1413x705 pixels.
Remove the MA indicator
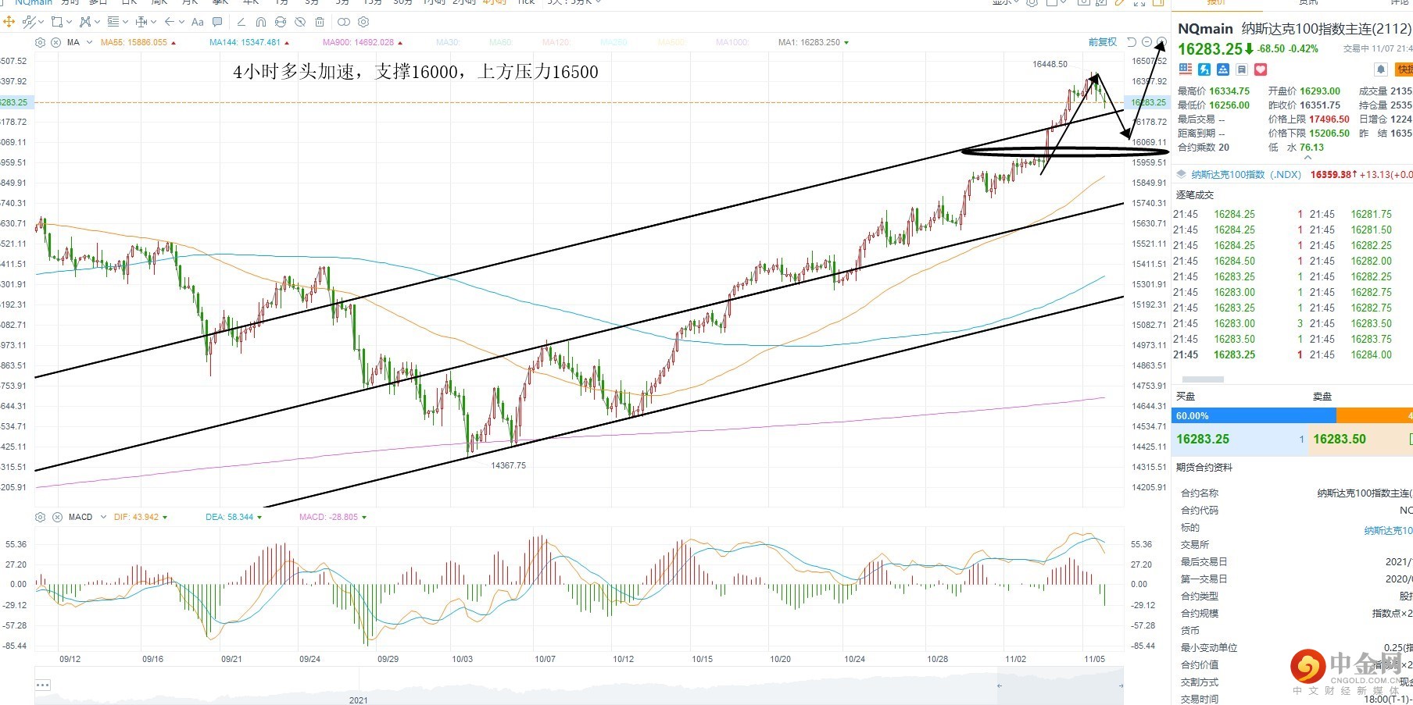56,42
